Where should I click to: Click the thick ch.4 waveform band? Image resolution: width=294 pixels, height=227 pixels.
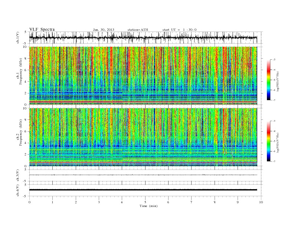pyautogui.click(x=143, y=190)
